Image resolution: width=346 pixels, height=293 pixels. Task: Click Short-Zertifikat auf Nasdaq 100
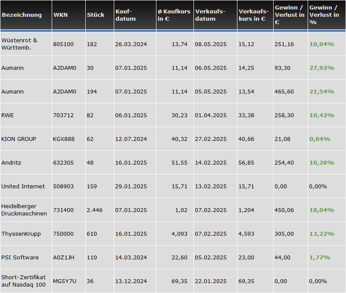[23, 281]
